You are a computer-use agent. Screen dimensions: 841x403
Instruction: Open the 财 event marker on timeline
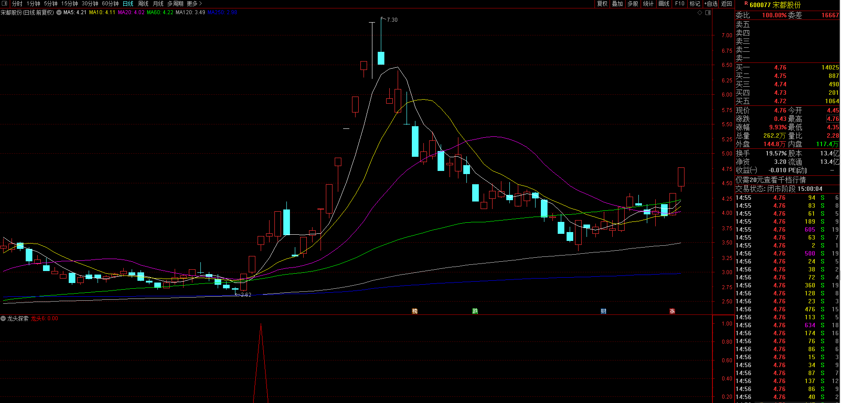coord(603,311)
